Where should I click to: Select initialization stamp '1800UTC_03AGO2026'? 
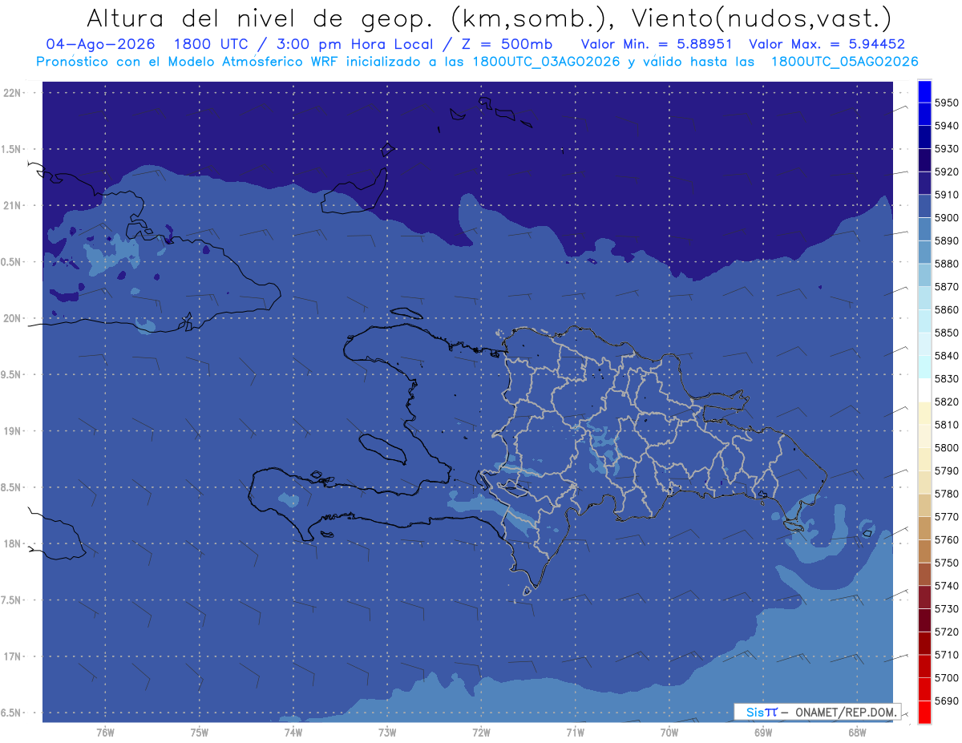point(547,61)
